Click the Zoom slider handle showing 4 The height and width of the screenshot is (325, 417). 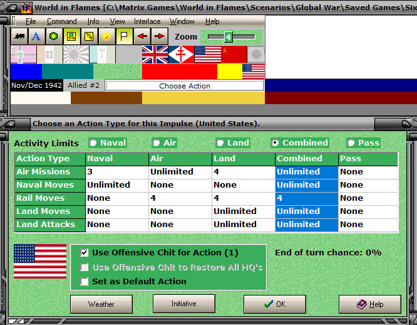click(x=228, y=37)
